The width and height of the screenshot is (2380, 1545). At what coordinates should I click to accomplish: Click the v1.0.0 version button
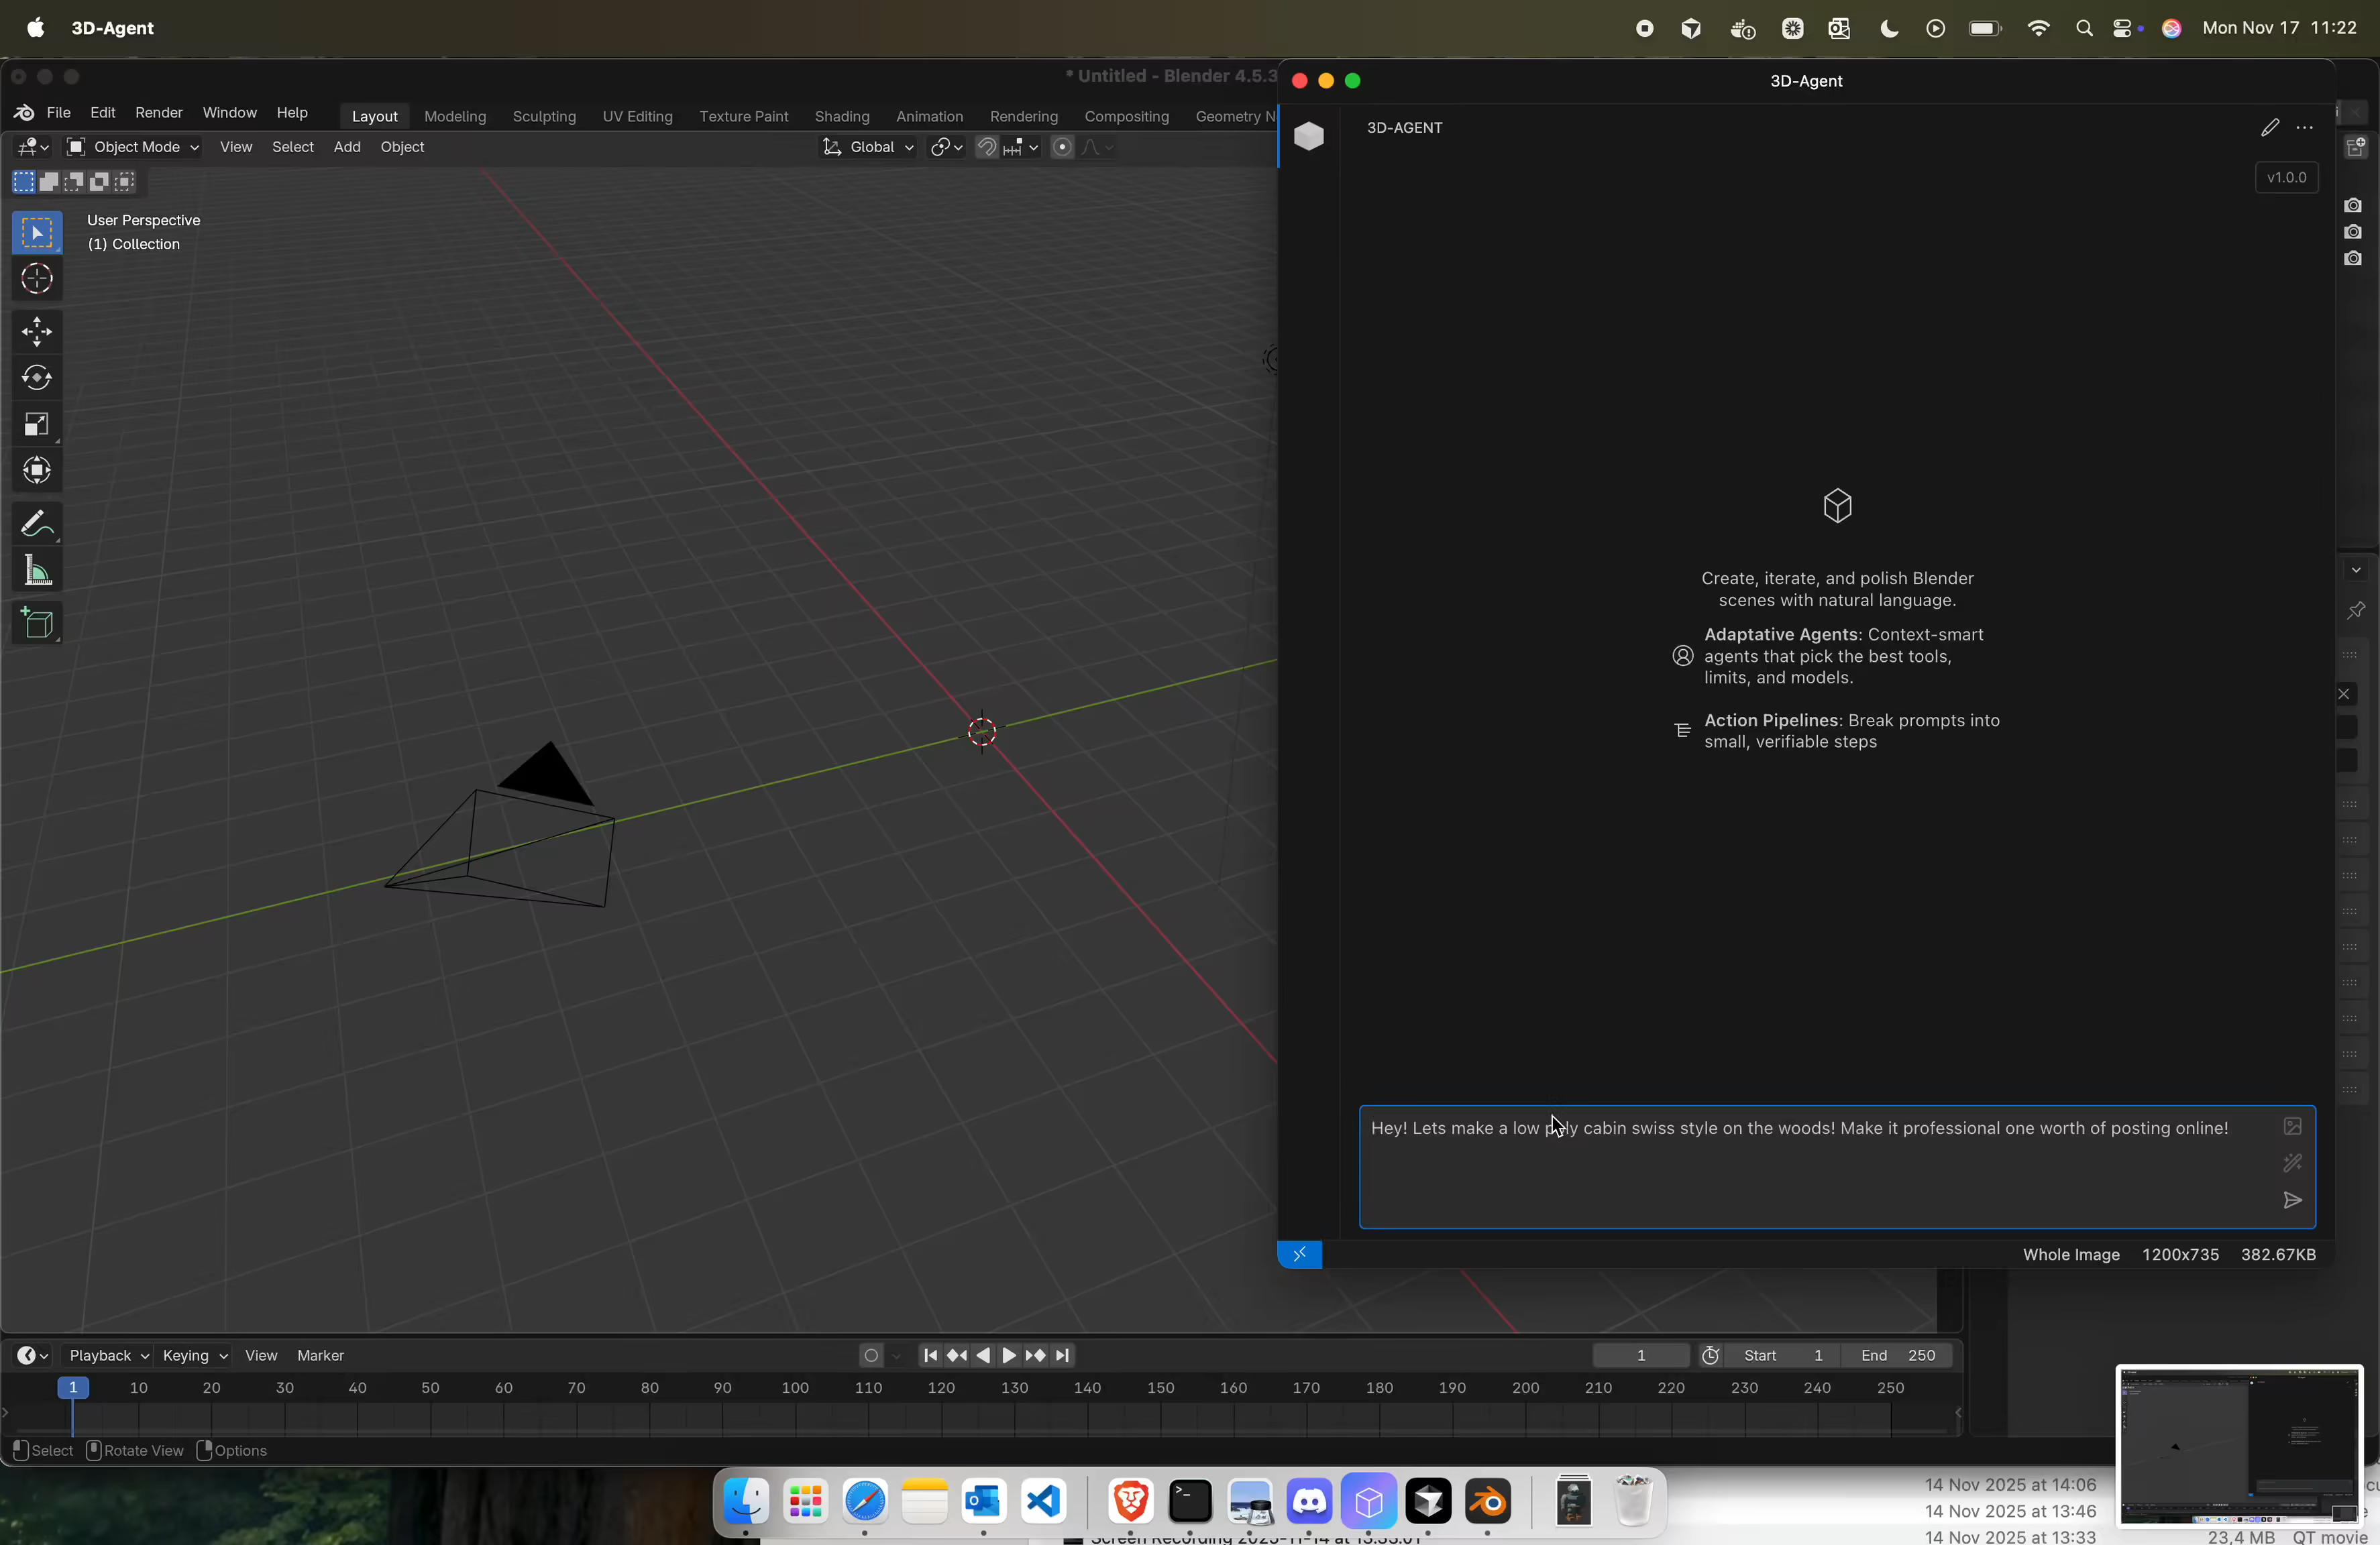pos(2286,178)
